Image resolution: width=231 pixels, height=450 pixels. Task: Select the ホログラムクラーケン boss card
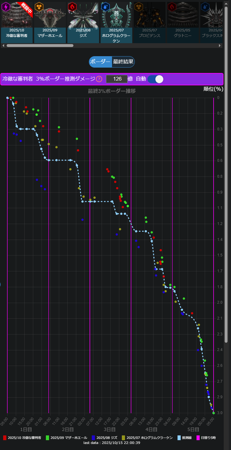116,22
